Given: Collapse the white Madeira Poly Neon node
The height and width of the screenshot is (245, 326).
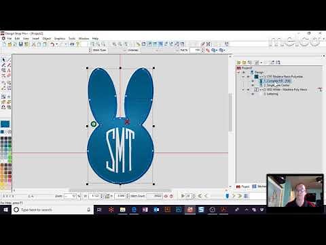Looking at the screenshot, I should [243, 90].
